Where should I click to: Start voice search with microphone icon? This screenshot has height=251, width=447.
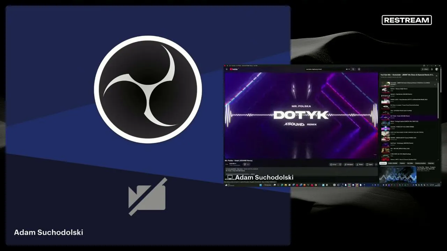pos(359,69)
